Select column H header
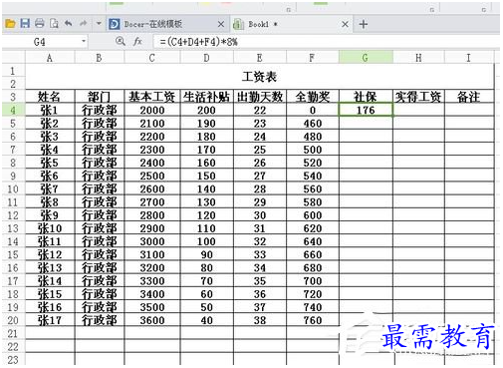This screenshot has height=368, width=503. 418,58
